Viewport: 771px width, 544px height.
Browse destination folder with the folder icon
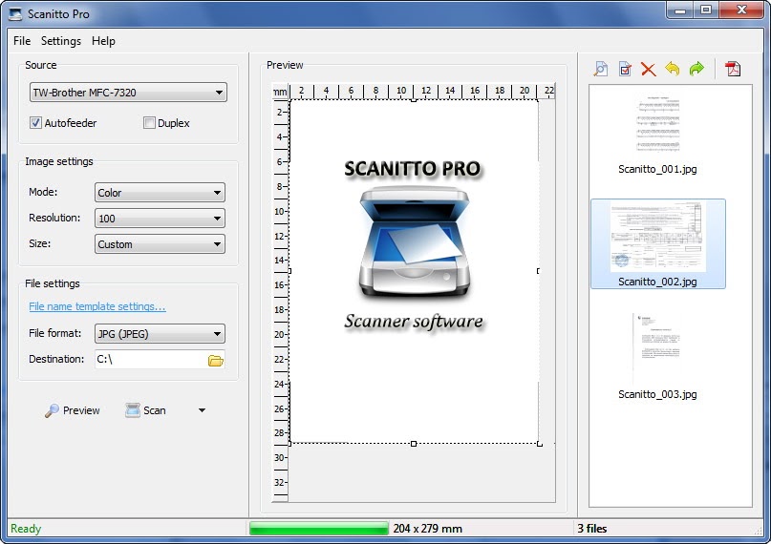[215, 361]
